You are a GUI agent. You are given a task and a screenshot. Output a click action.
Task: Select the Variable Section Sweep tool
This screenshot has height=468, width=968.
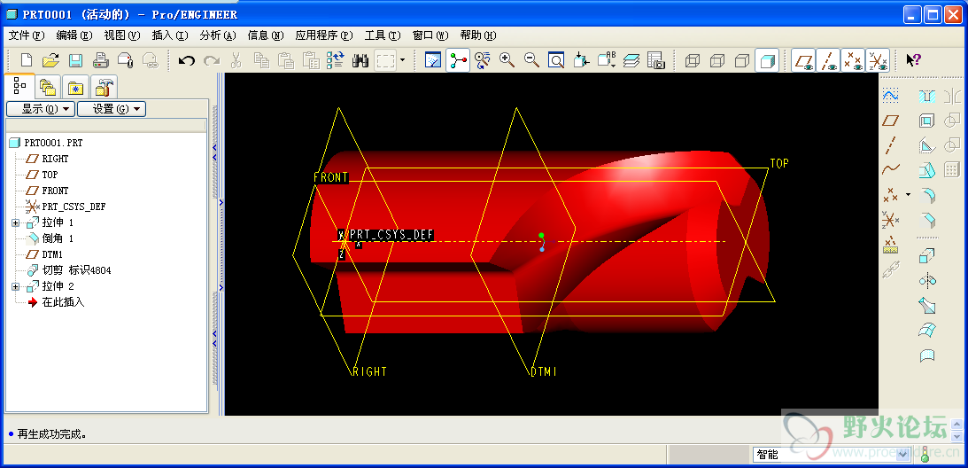pos(927,305)
